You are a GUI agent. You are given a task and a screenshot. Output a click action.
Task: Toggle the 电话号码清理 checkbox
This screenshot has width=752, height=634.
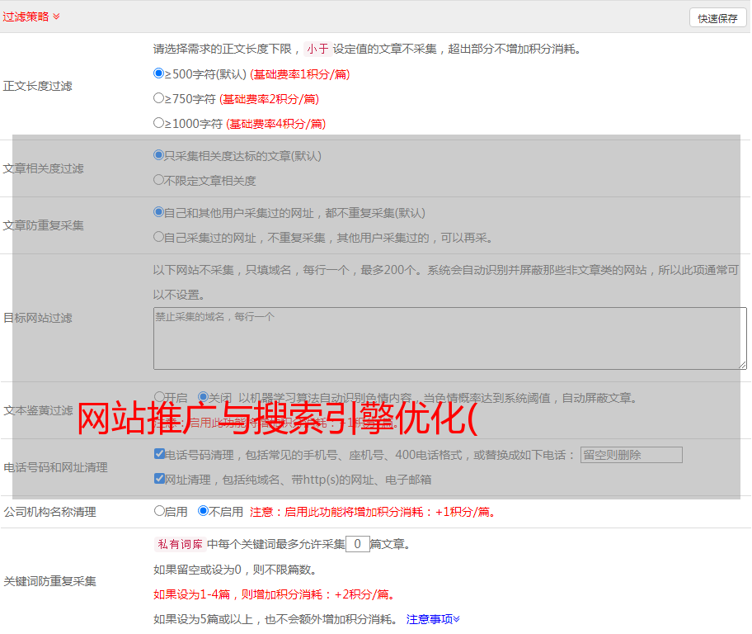(159, 454)
